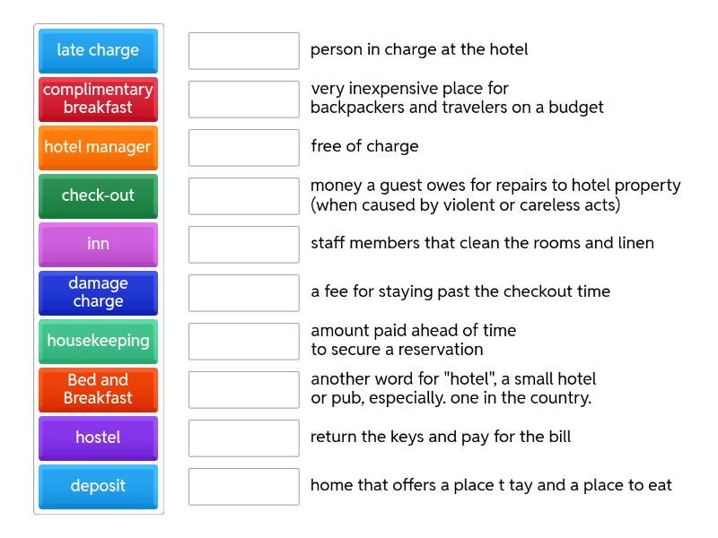
Task: Click answer box for 'person in charge at the hotel'
Action: (x=243, y=51)
